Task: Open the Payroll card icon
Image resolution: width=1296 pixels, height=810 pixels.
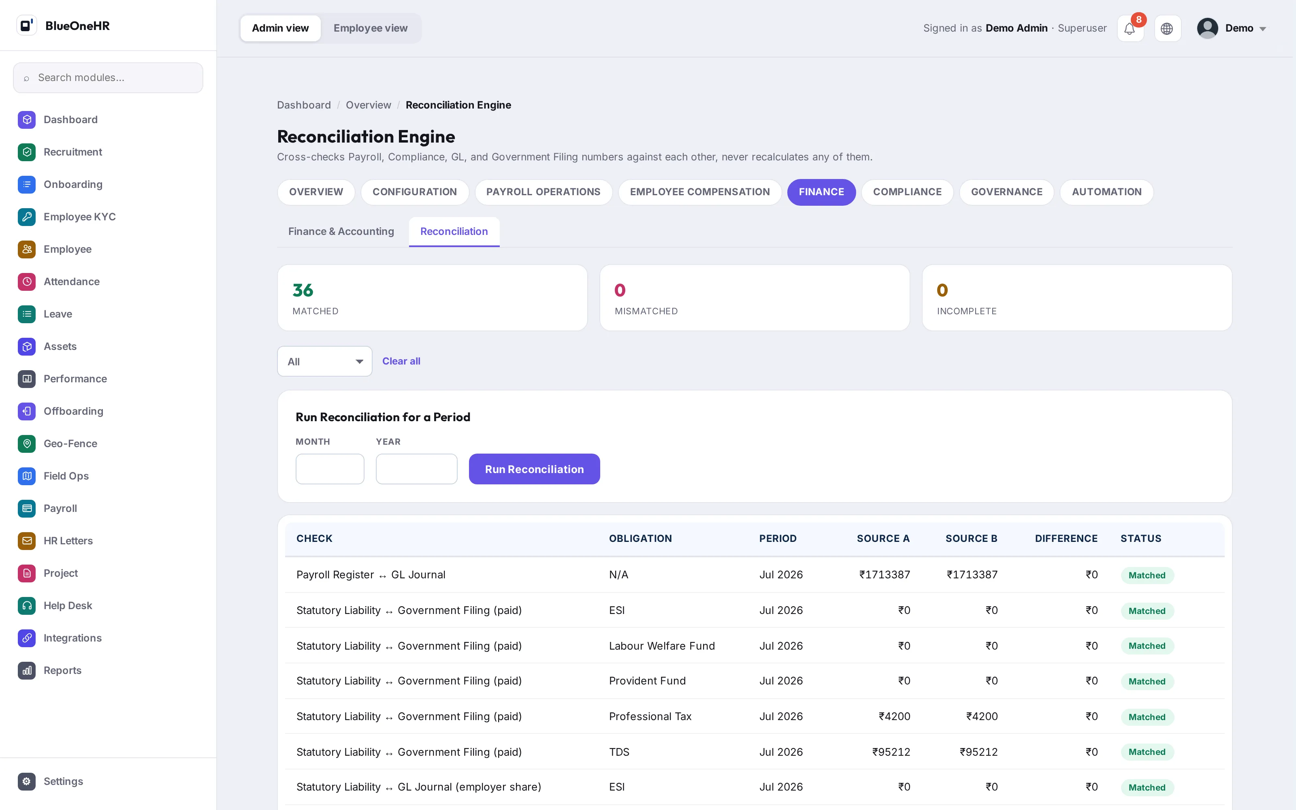Action: click(27, 508)
